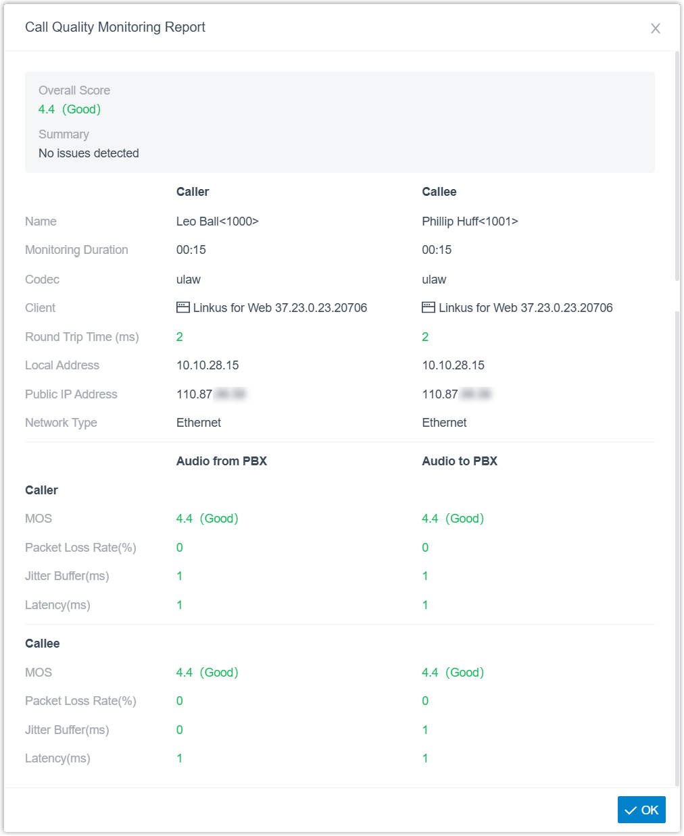Click Caller's Network Type Ethernet

pos(199,423)
